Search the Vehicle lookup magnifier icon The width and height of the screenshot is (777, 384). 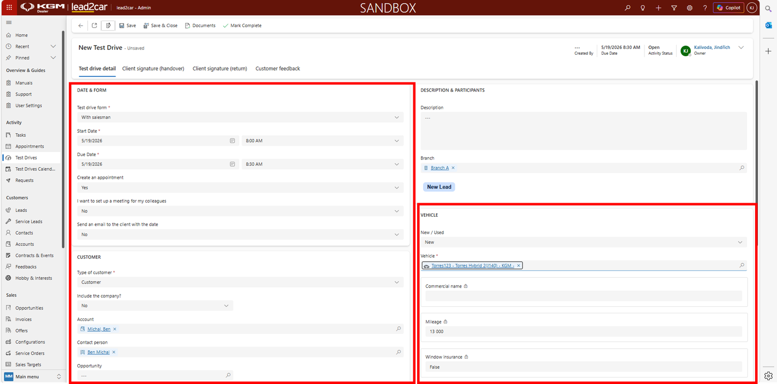point(742,265)
